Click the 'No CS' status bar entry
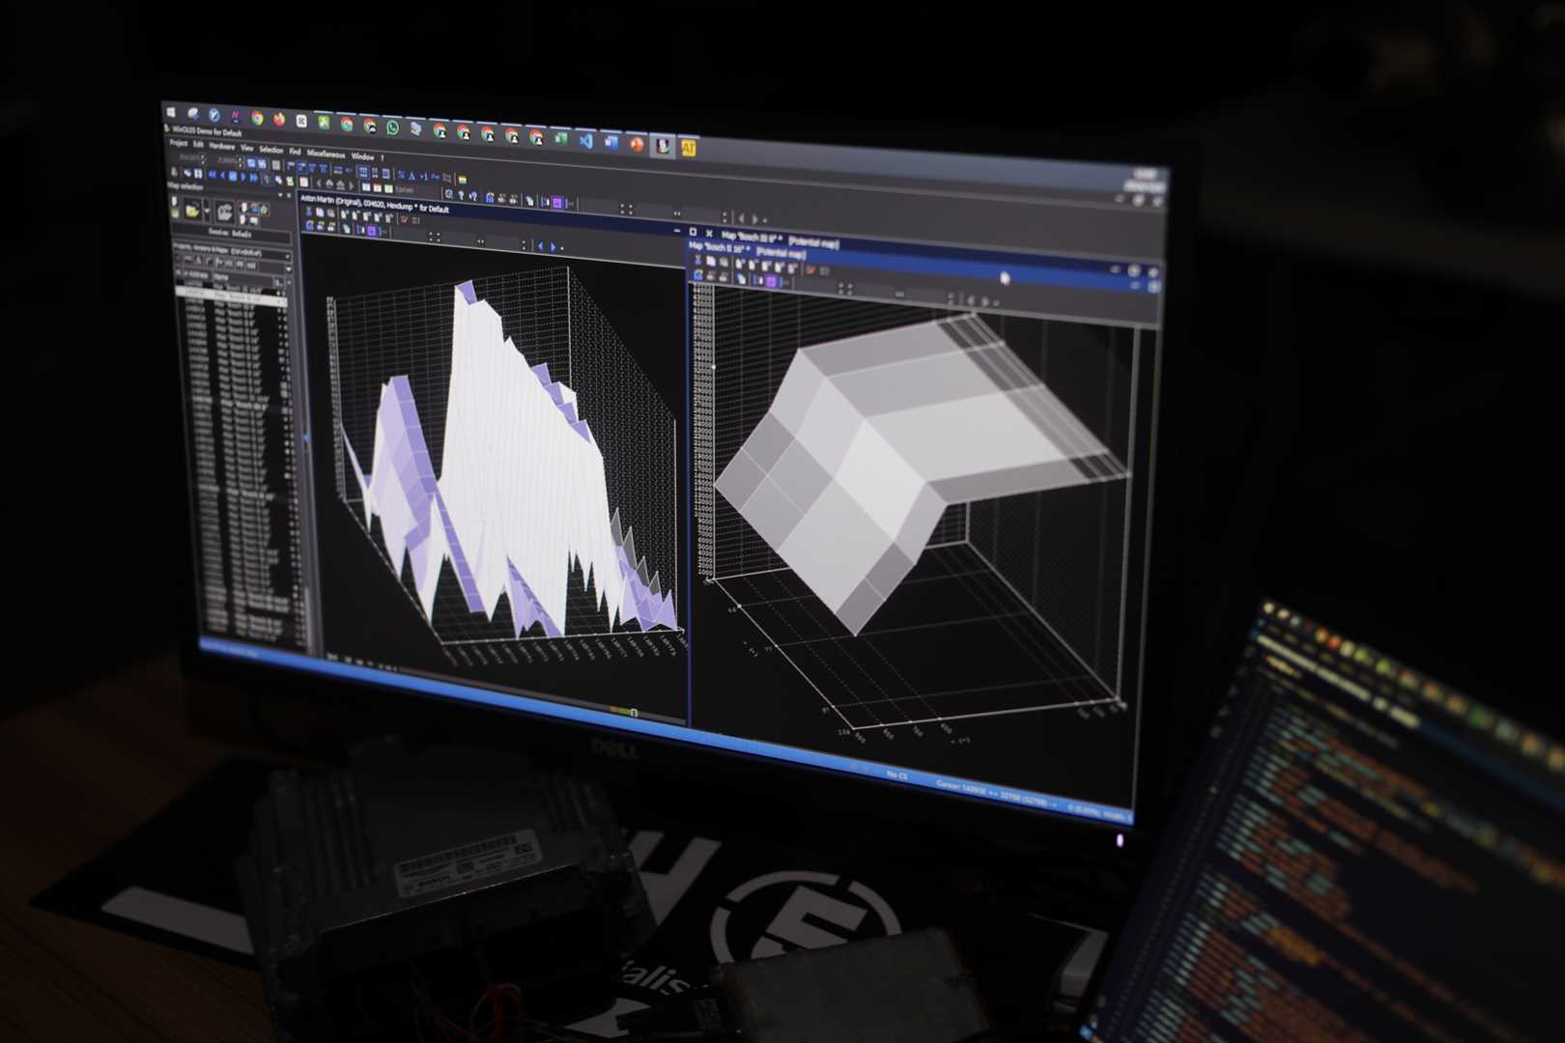The image size is (1565, 1043). tap(896, 775)
